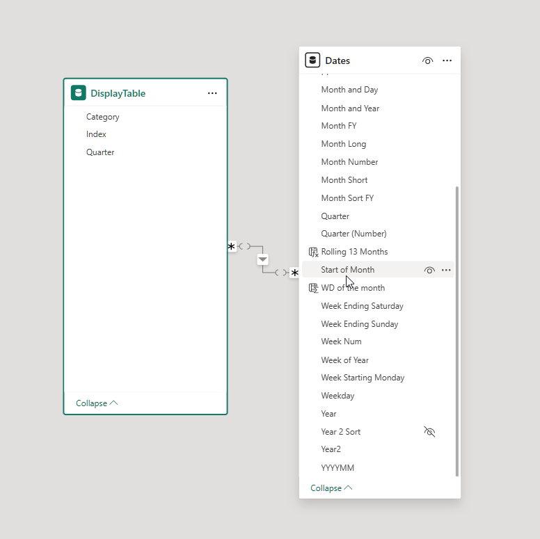Select the Weekday field

pos(337,396)
